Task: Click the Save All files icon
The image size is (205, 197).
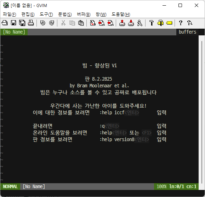Action: pyautogui.click(x=22, y=23)
